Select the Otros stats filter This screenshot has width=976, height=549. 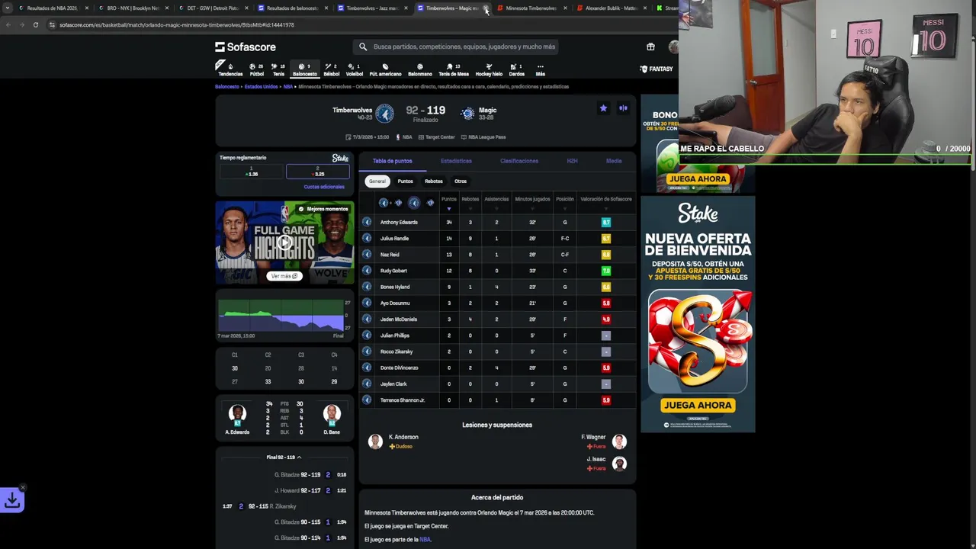pyautogui.click(x=461, y=181)
